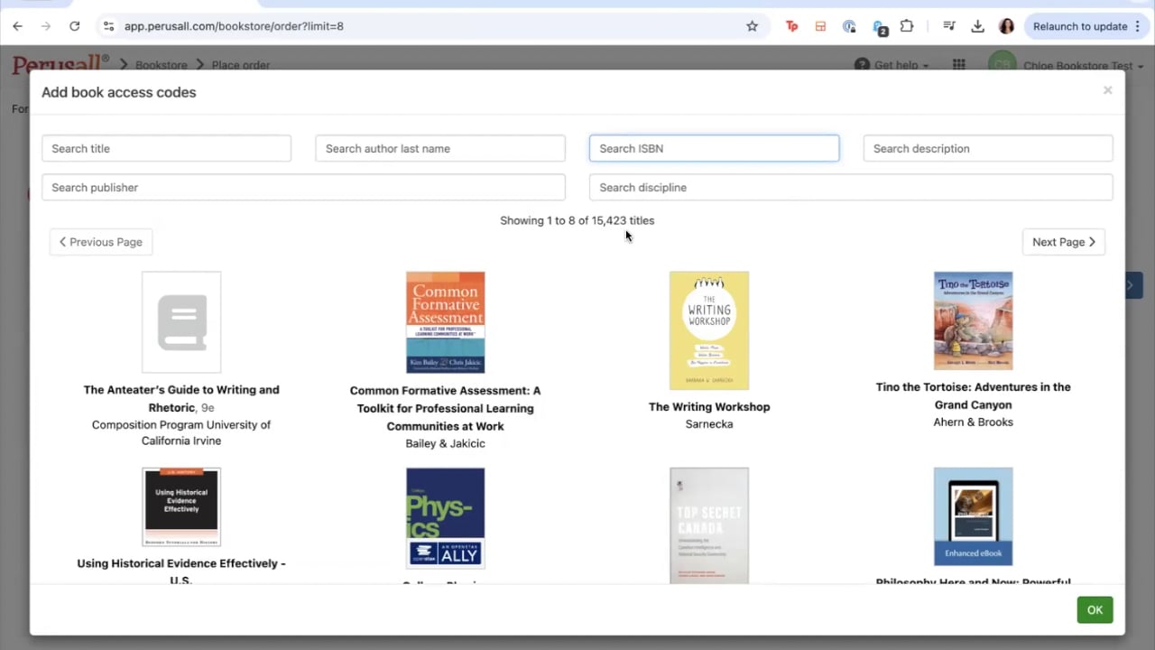The width and height of the screenshot is (1155, 650).
Task: Click Common Formative Assessment title text
Action: 446,408
